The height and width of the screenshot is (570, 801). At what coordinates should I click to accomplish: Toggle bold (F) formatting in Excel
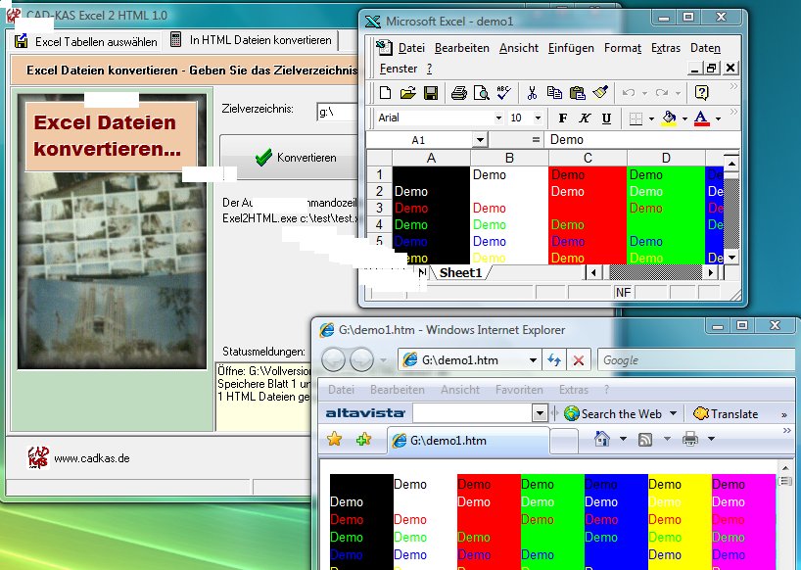(x=563, y=119)
